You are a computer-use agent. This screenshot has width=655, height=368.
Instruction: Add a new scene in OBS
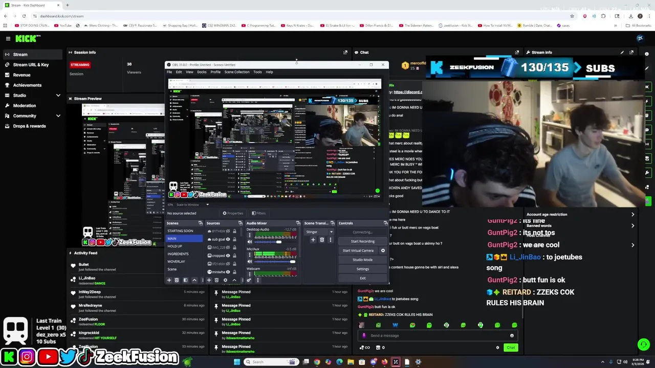pyautogui.click(x=169, y=280)
